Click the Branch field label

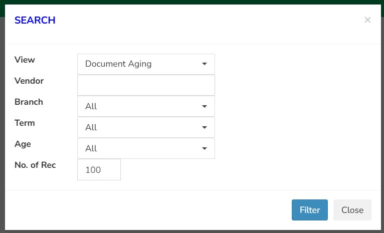point(29,102)
